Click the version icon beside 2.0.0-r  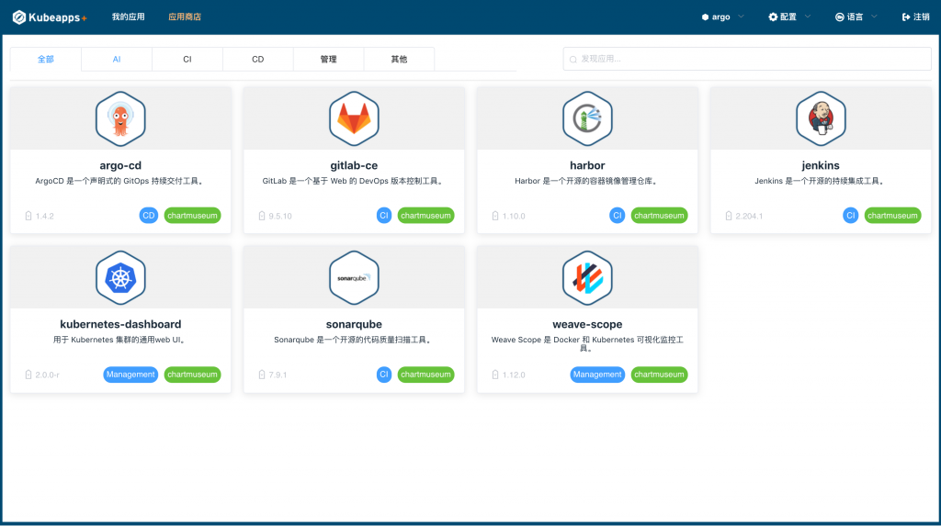point(28,375)
